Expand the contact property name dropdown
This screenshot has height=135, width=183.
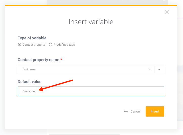(159, 69)
